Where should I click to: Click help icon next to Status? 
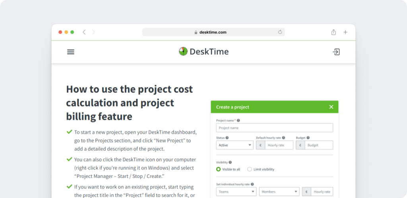point(227,138)
